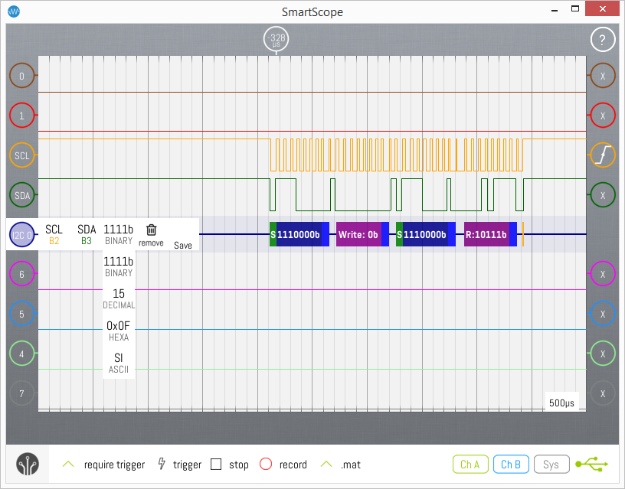Image resolution: width=625 pixels, height=489 pixels.
Task: Open the SDA source channel selector
Action: [x=87, y=234]
